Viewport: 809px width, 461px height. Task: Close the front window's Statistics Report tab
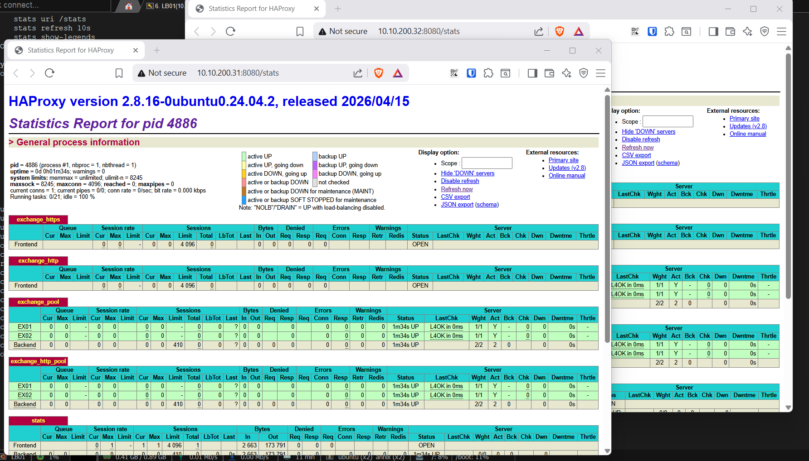136,50
